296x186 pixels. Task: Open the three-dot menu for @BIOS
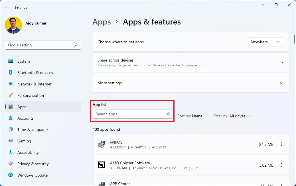point(282,144)
